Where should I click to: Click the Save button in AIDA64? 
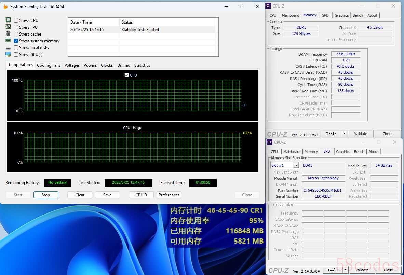coord(107,195)
